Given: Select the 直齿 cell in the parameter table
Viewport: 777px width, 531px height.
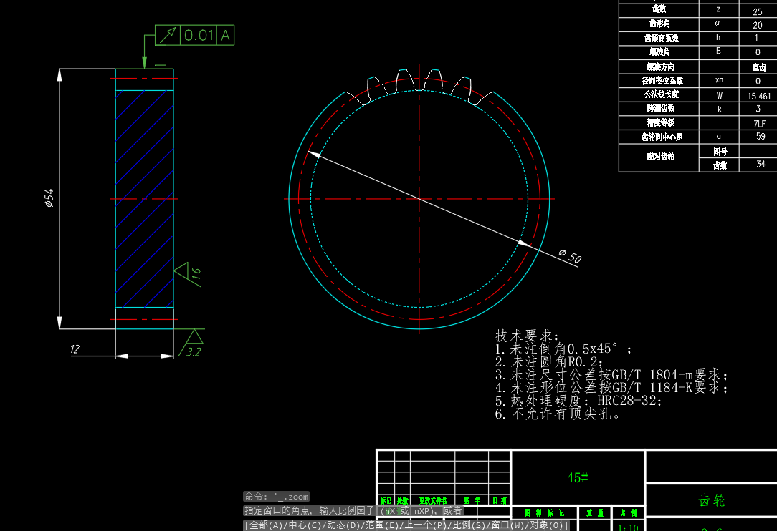Looking at the screenshot, I should pyautogui.click(x=759, y=67).
